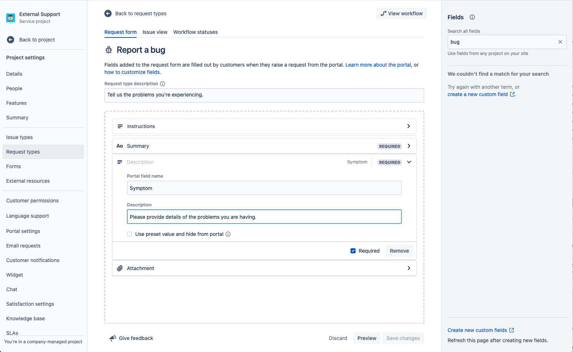Viewport: 573px width, 352px height.
Task: Click the Back to project arrow icon
Action: coord(11,40)
